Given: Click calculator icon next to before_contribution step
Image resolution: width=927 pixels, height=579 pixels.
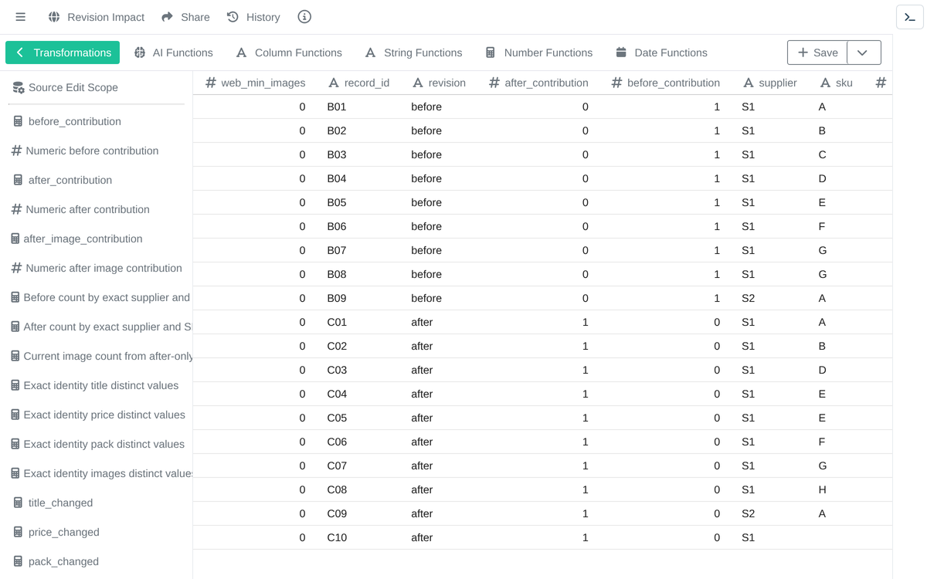Looking at the screenshot, I should click(x=19, y=121).
